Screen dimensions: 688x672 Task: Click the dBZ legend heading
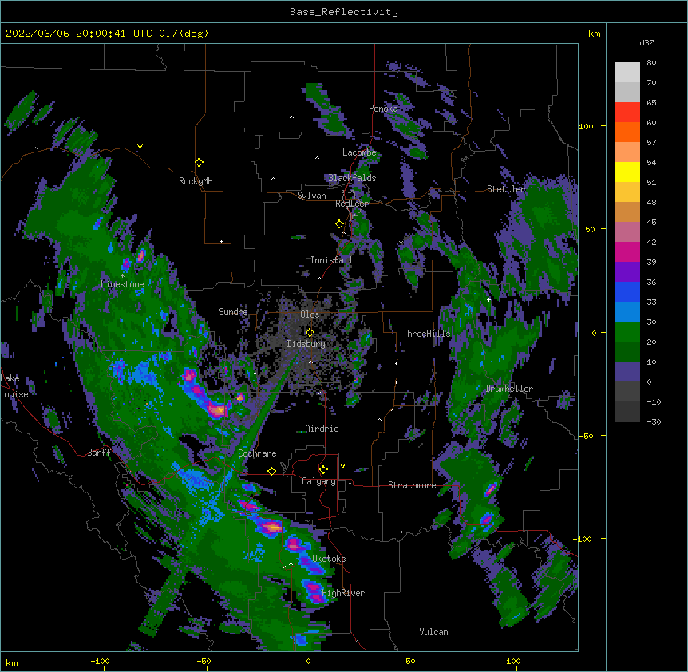tap(646, 42)
